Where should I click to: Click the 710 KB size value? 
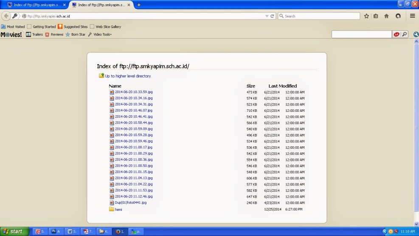(x=252, y=111)
